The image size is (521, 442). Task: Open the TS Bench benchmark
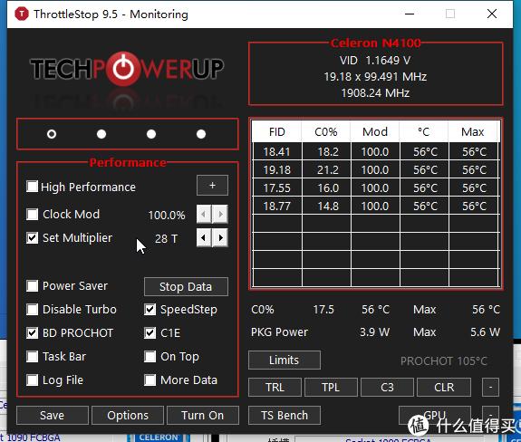(285, 415)
